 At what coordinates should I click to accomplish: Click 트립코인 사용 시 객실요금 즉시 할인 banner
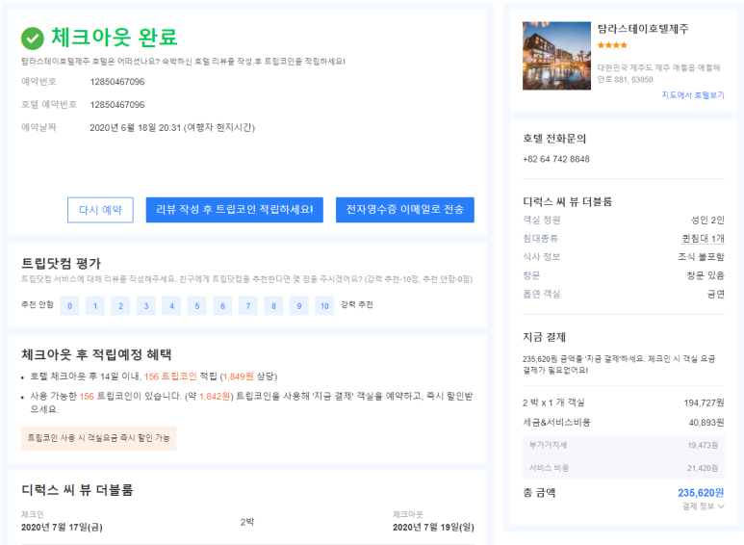point(99,438)
